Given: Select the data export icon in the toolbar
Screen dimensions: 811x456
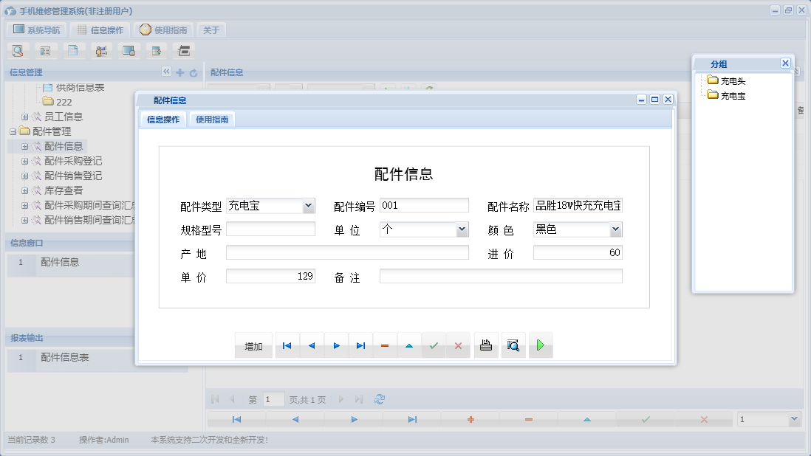Looking at the screenshot, I should click(157, 50).
